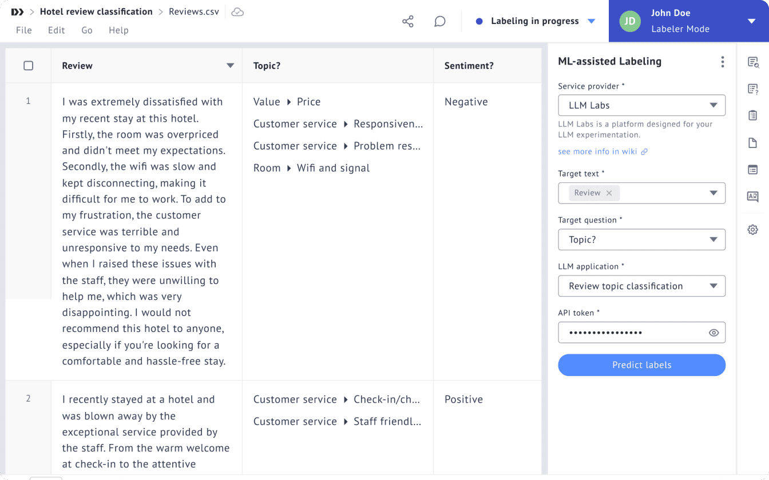
Task: Open the document question sidebar icon
Action: [753, 89]
